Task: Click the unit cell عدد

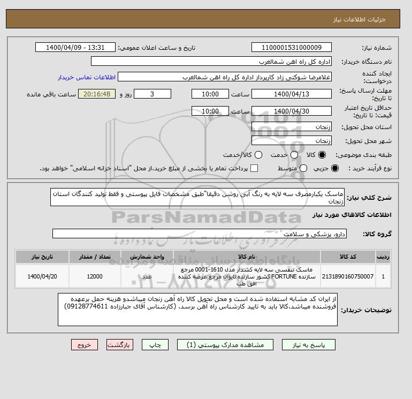Action: click(147, 276)
